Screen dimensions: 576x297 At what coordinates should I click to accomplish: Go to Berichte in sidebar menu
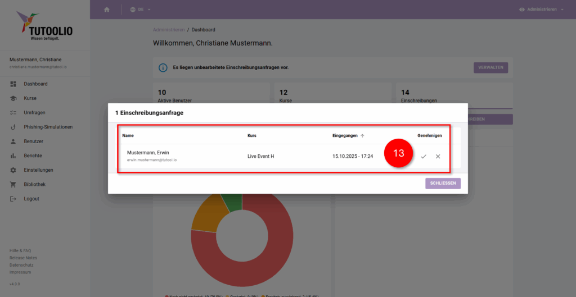coord(33,156)
